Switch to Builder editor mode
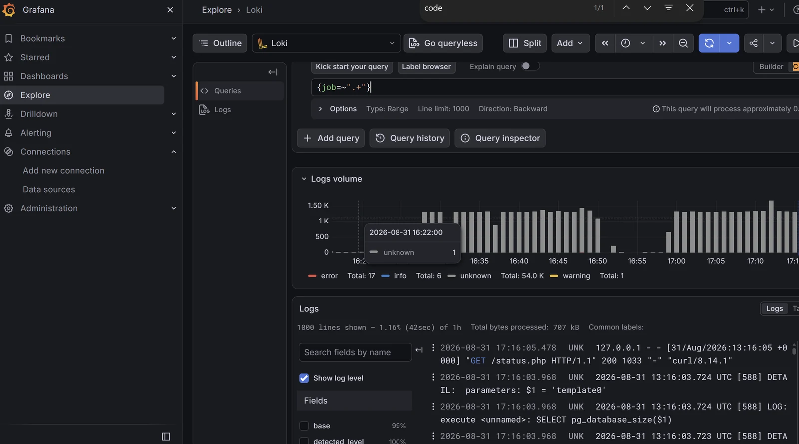This screenshot has height=444, width=799. pos(771,67)
